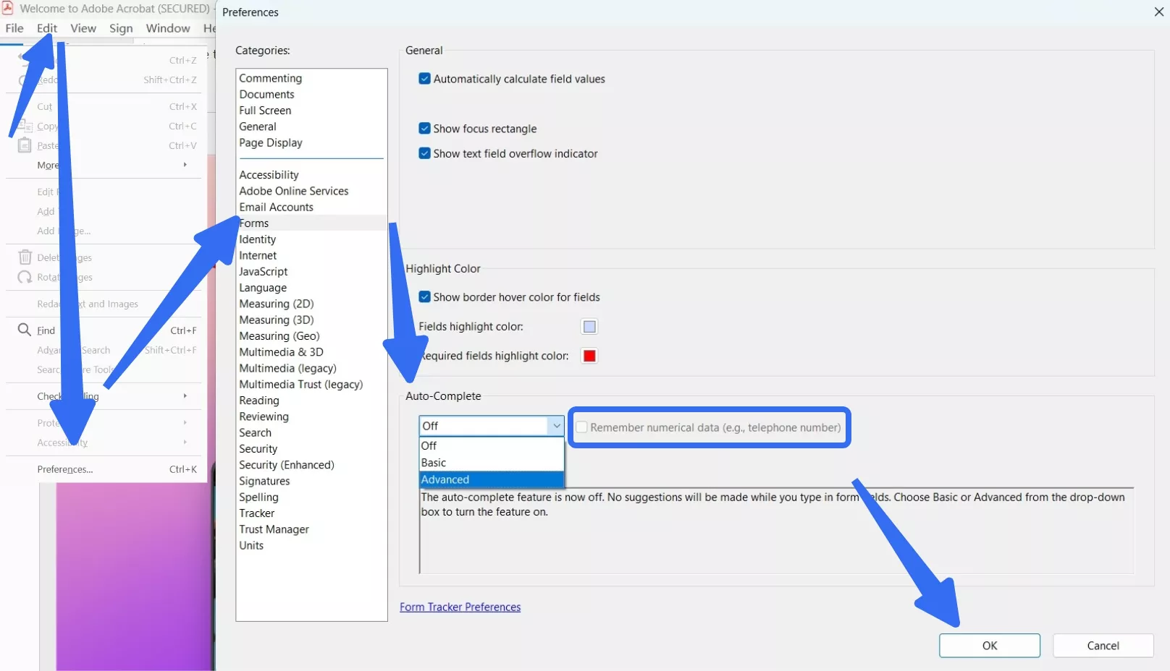Select Full Screen category
Image resolution: width=1170 pixels, height=671 pixels.
pyautogui.click(x=266, y=111)
